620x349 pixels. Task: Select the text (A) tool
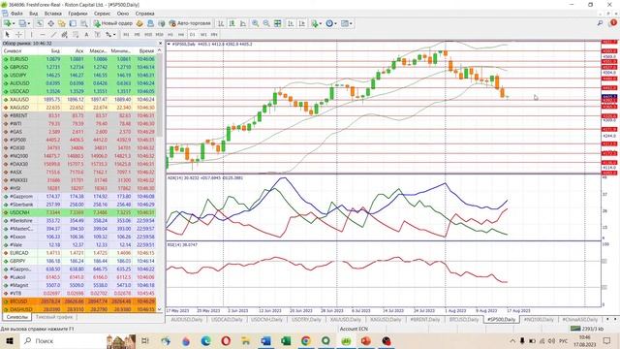[86, 35]
